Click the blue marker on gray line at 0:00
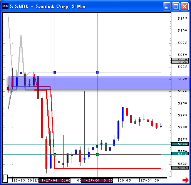The image size is (191, 185). tap(55, 72)
